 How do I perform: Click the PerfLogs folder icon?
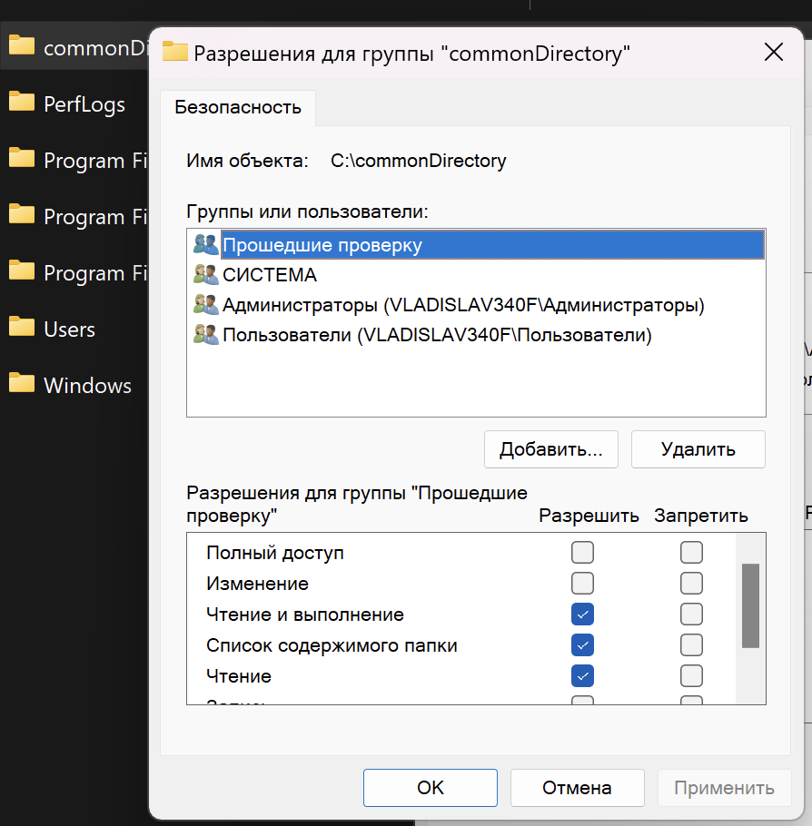[22, 103]
